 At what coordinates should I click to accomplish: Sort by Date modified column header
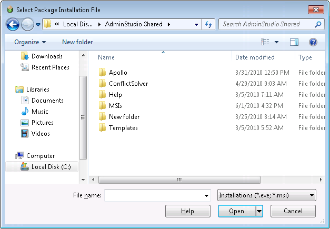click(x=255, y=57)
